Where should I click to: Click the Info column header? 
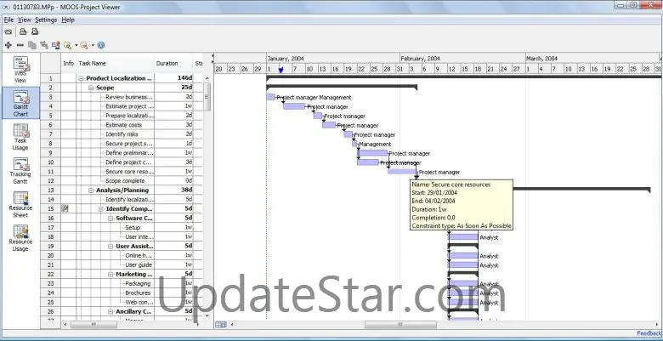pyautogui.click(x=69, y=63)
